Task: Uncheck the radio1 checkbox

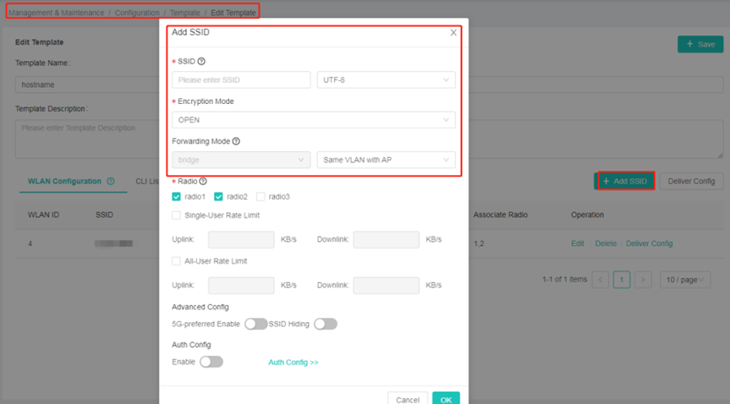Action: pos(176,197)
